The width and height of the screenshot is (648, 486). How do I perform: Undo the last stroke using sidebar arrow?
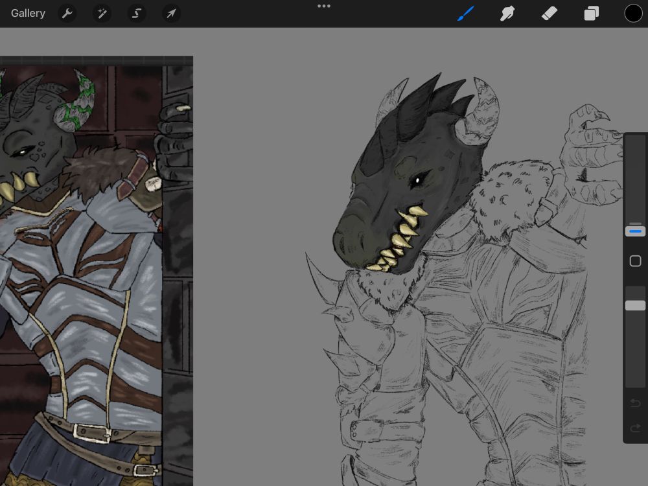pos(635,404)
